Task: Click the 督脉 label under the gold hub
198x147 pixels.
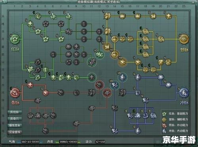Action: pos(184,50)
